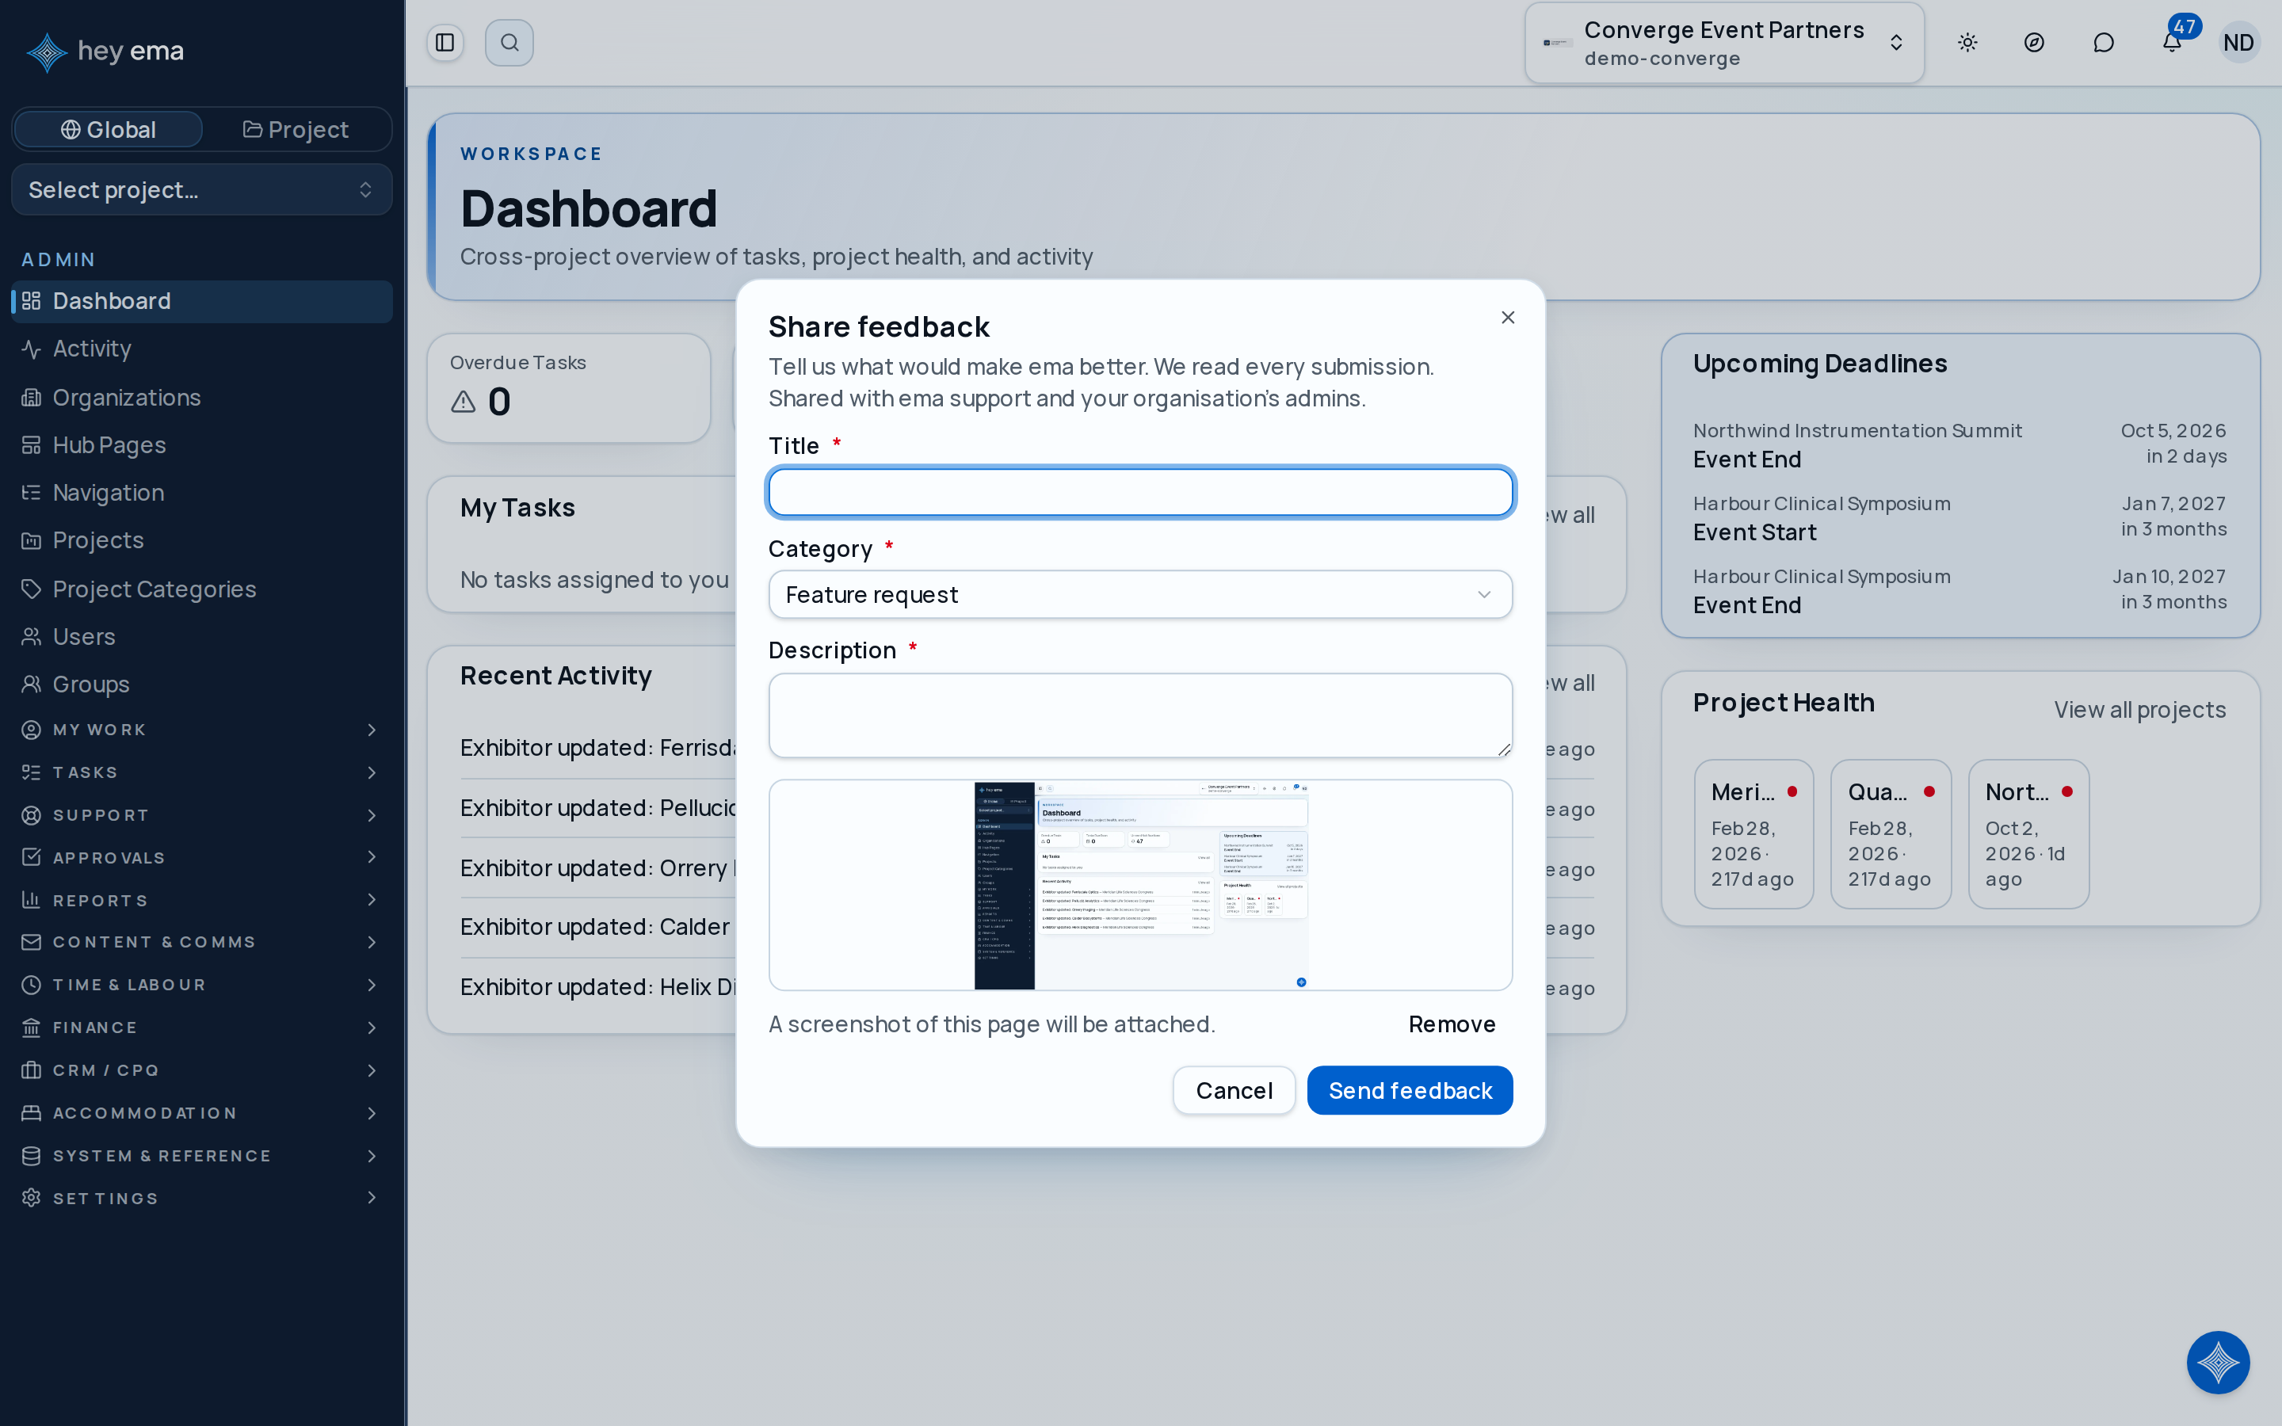
Task: Open the ND user avatar menu
Action: point(2238,43)
